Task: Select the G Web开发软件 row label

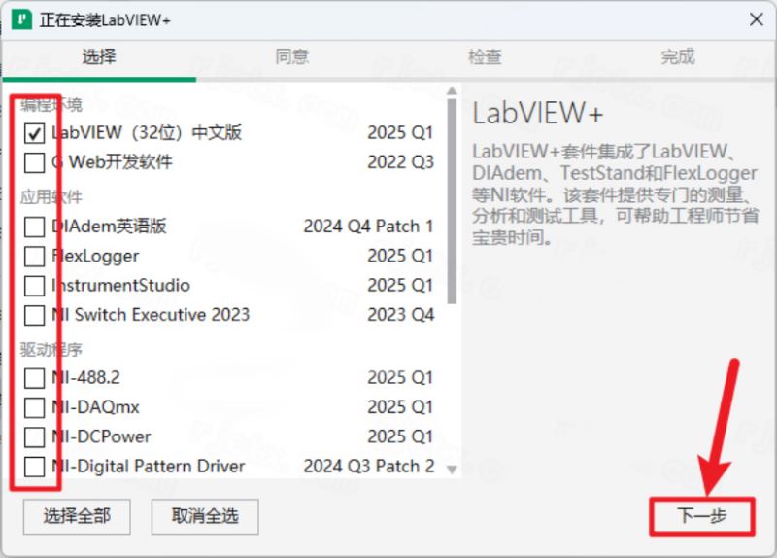Action: pos(112,161)
